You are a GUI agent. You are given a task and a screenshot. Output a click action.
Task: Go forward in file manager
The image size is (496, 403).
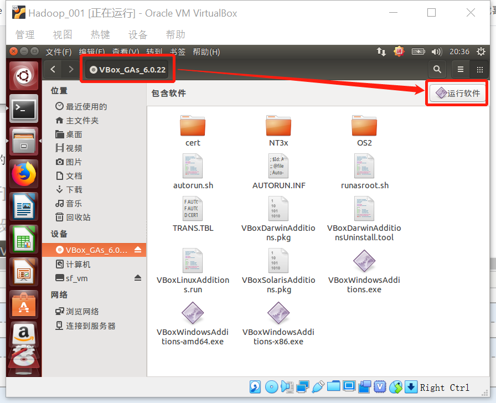tap(71, 69)
